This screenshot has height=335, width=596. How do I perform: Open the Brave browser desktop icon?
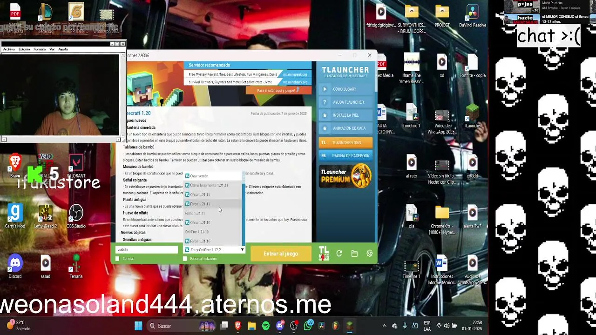pyautogui.click(x=15, y=166)
